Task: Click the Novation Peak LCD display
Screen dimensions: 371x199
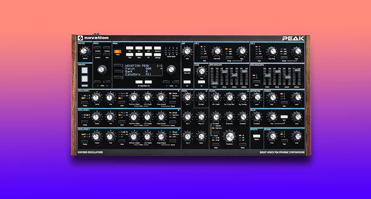Action: (x=144, y=70)
